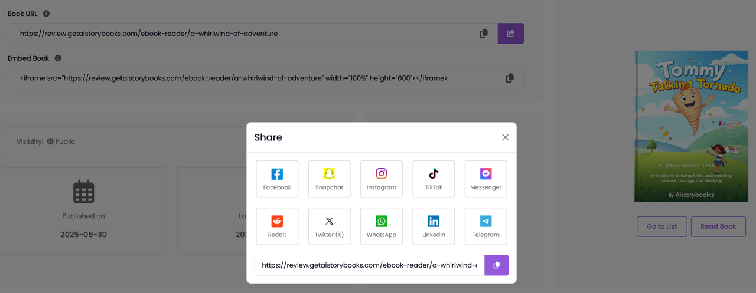The image size is (756, 293).
Task: Click the purple share button beside Book URL
Action: tap(511, 34)
